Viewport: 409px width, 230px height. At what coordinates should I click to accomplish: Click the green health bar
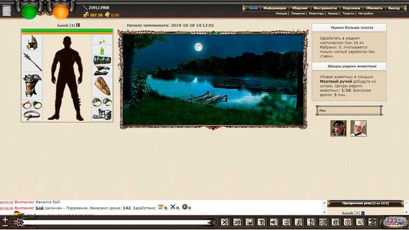click(67, 30)
